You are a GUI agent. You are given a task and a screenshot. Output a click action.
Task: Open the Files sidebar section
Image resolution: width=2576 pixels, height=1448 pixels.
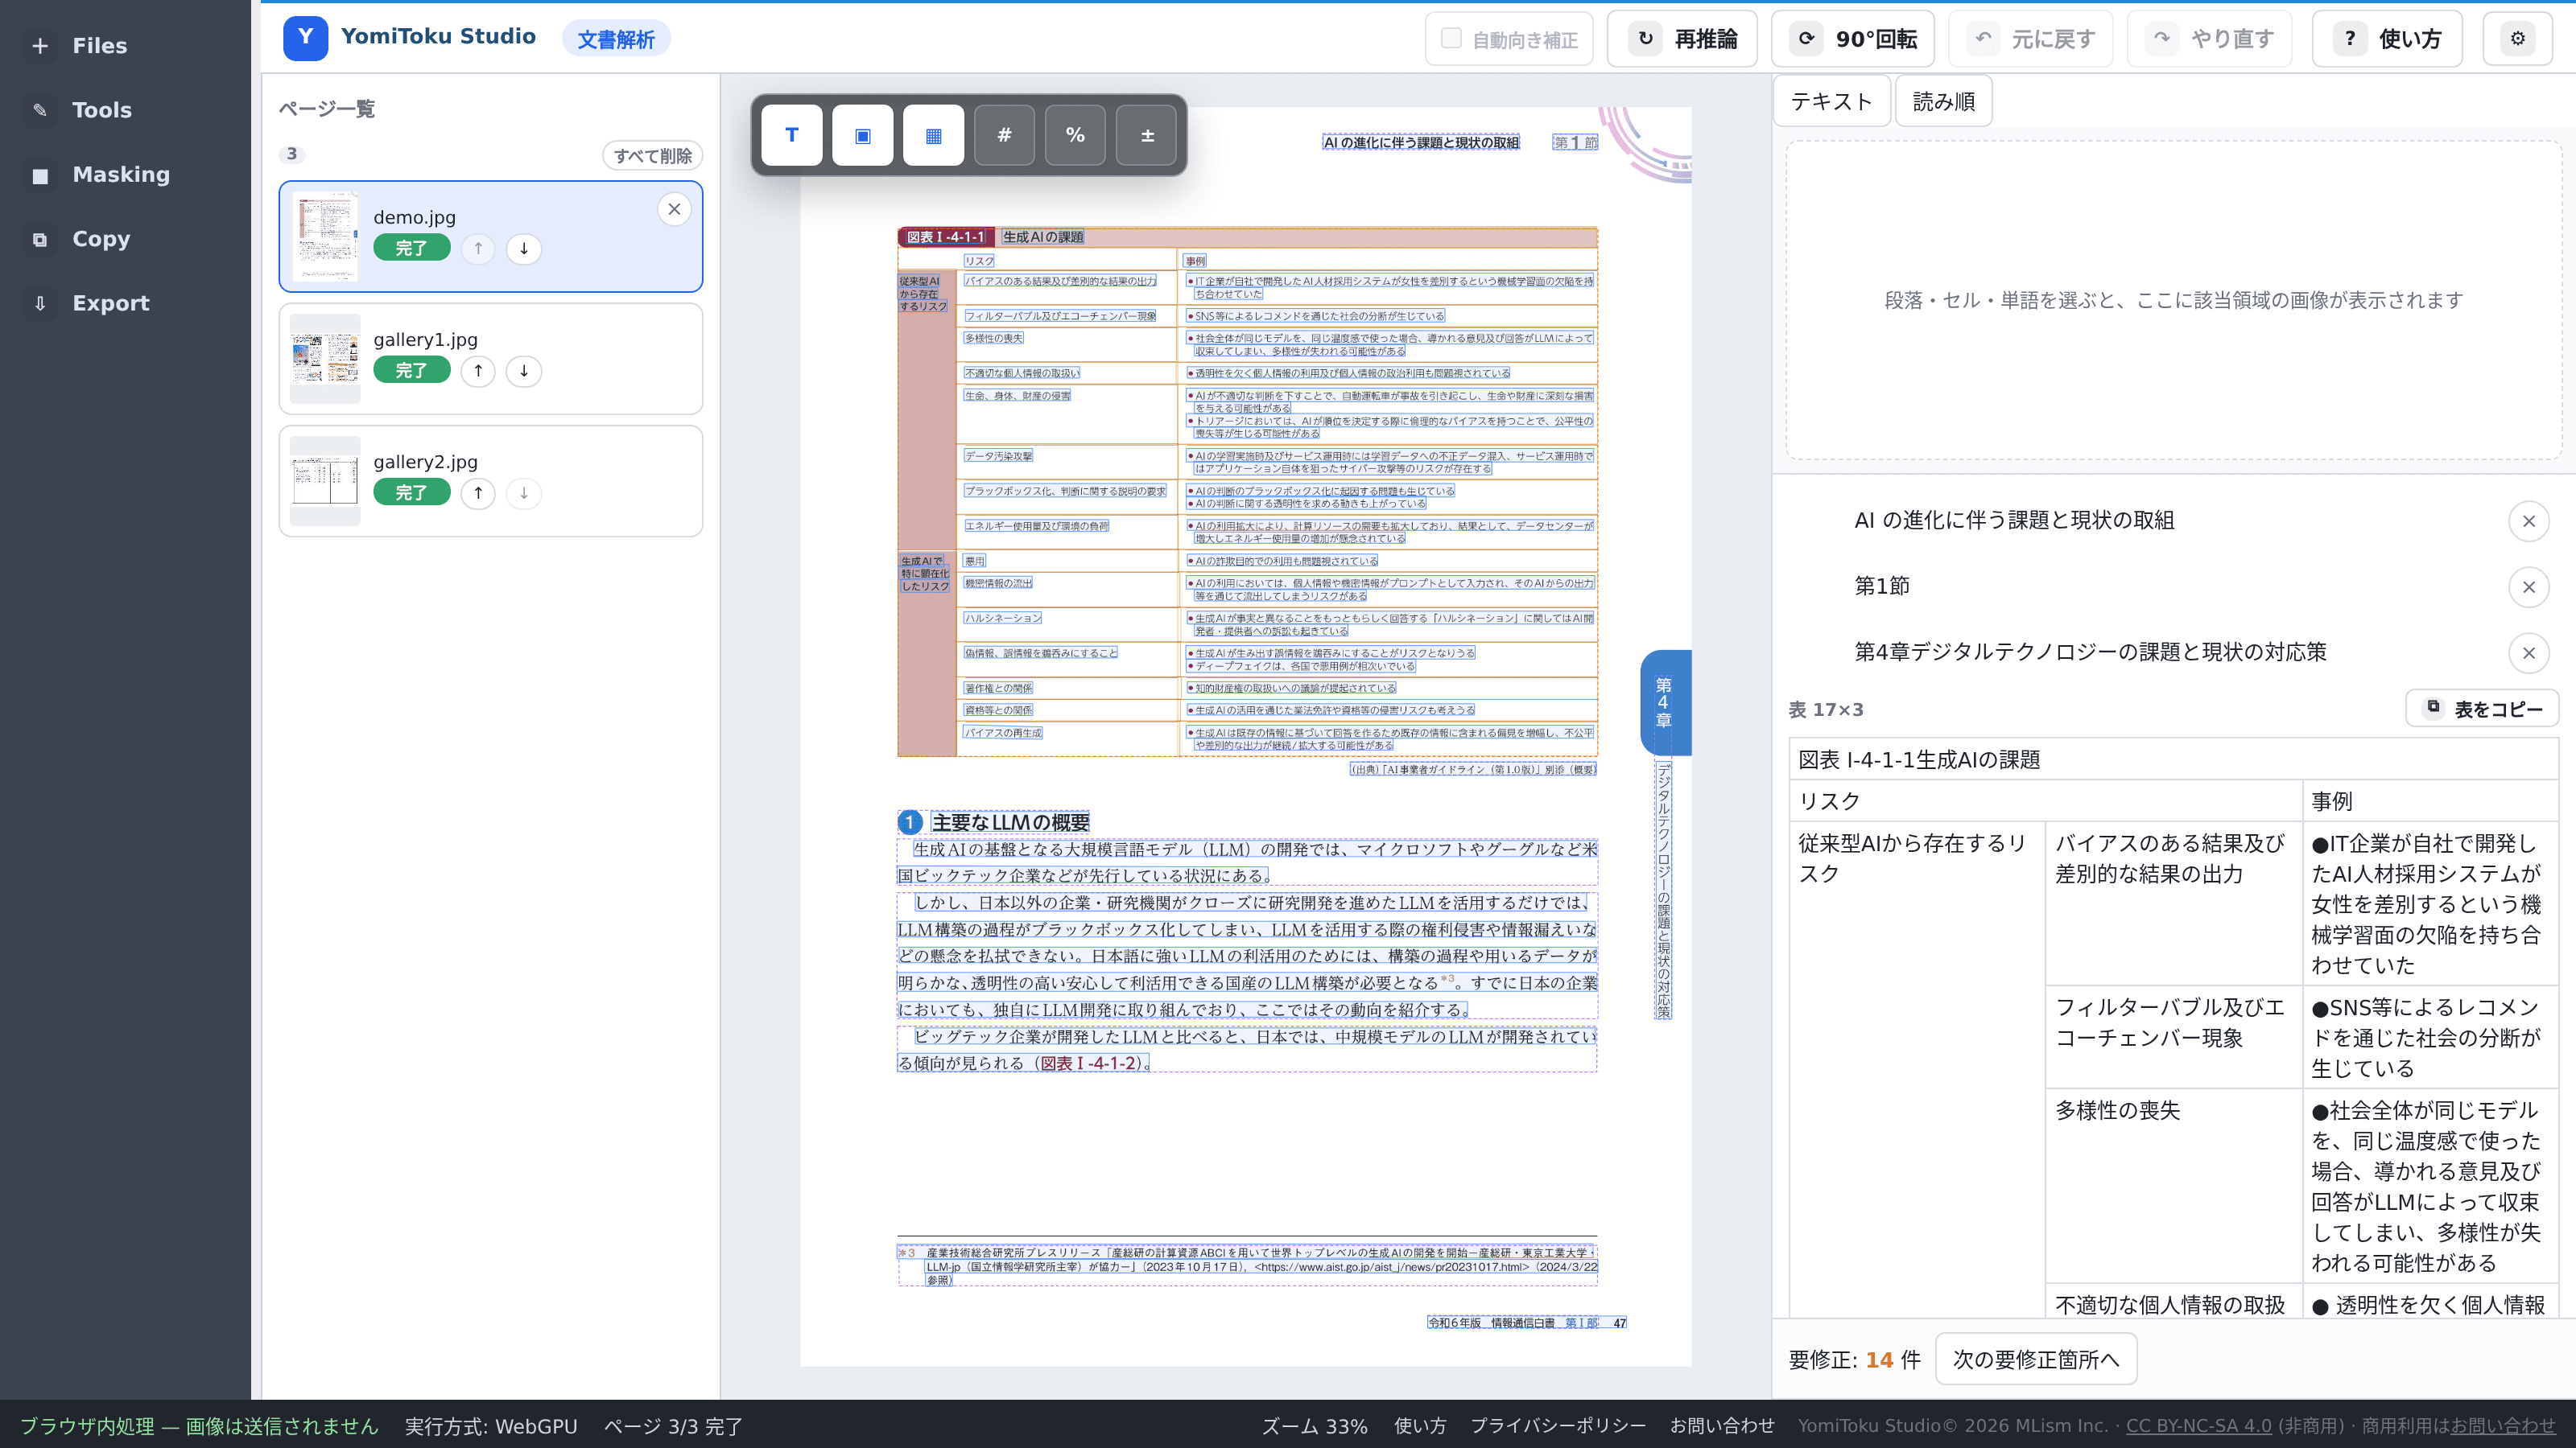pos(125,45)
